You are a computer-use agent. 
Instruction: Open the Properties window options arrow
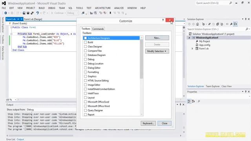click(242, 92)
